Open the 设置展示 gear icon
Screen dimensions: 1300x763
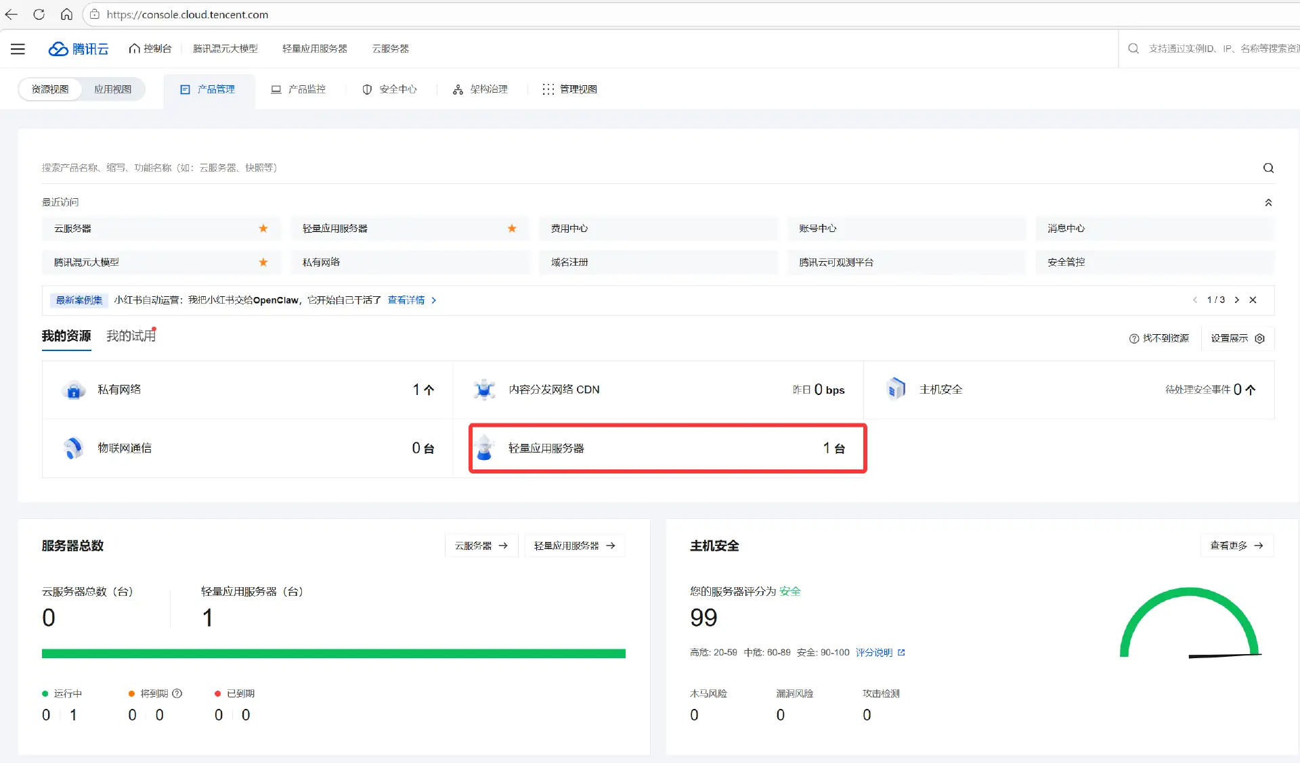(1260, 338)
